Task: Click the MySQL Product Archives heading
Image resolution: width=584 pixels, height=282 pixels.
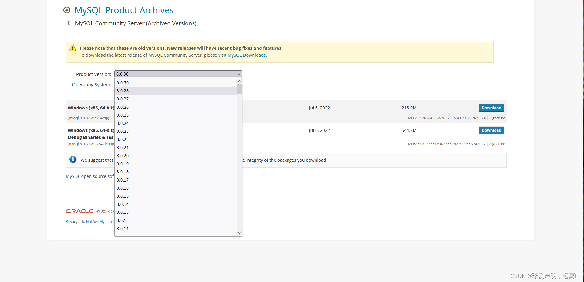Action: point(124,10)
